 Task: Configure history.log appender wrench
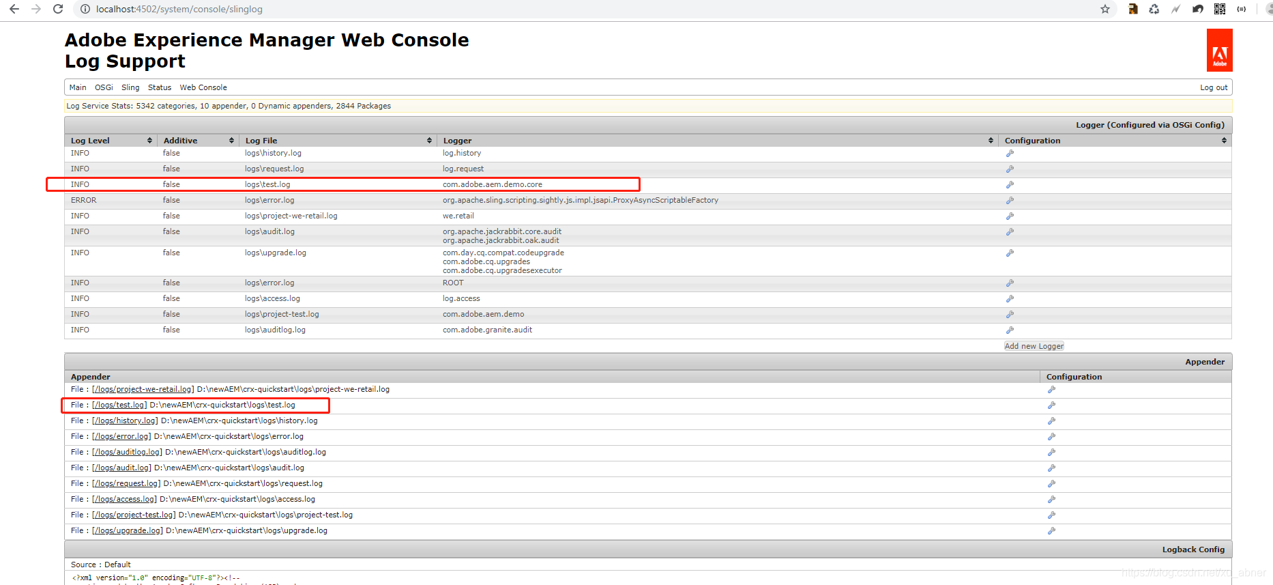[x=1051, y=421]
